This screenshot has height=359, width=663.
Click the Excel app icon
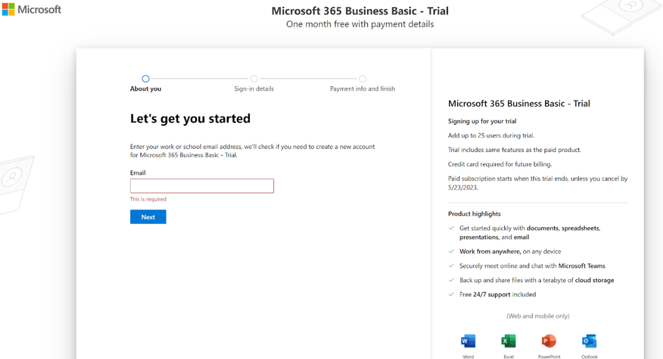pyautogui.click(x=508, y=341)
